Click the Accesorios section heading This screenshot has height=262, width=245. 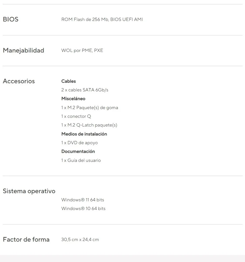click(x=19, y=81)
